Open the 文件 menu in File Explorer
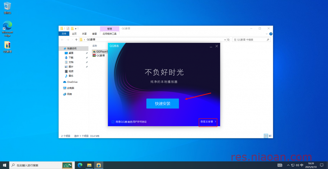 (64, 34)
